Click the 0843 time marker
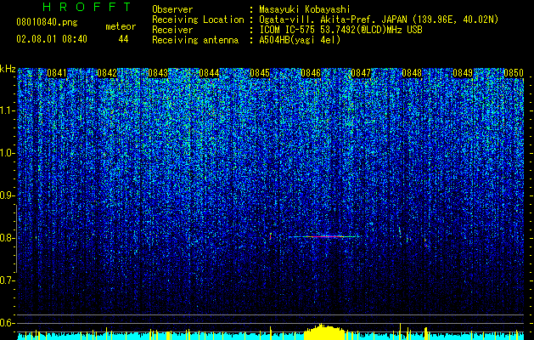This screenshot has width=534, height=340. pyautogui.click(x=158, y=73)
